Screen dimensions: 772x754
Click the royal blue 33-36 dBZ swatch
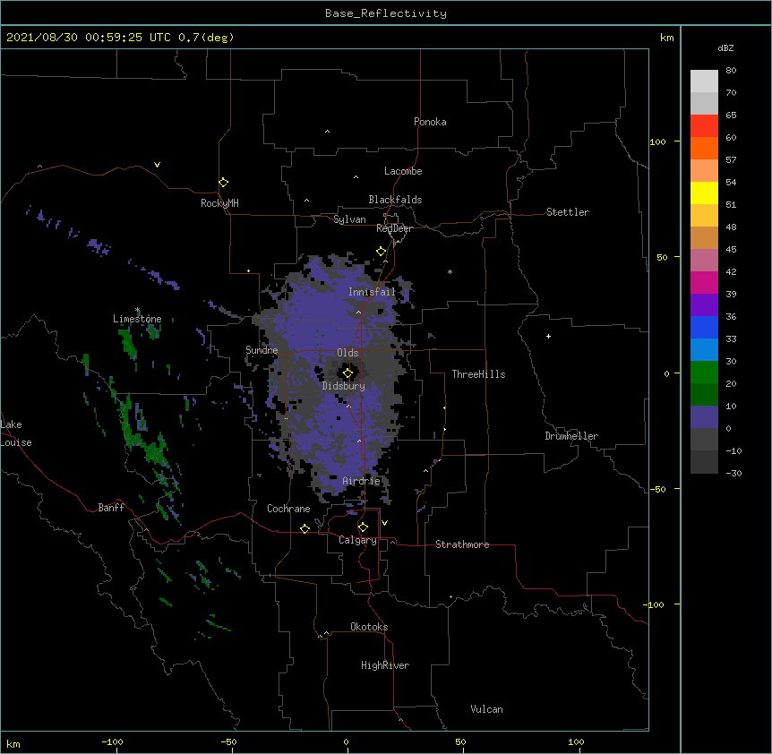click(704, 327)
